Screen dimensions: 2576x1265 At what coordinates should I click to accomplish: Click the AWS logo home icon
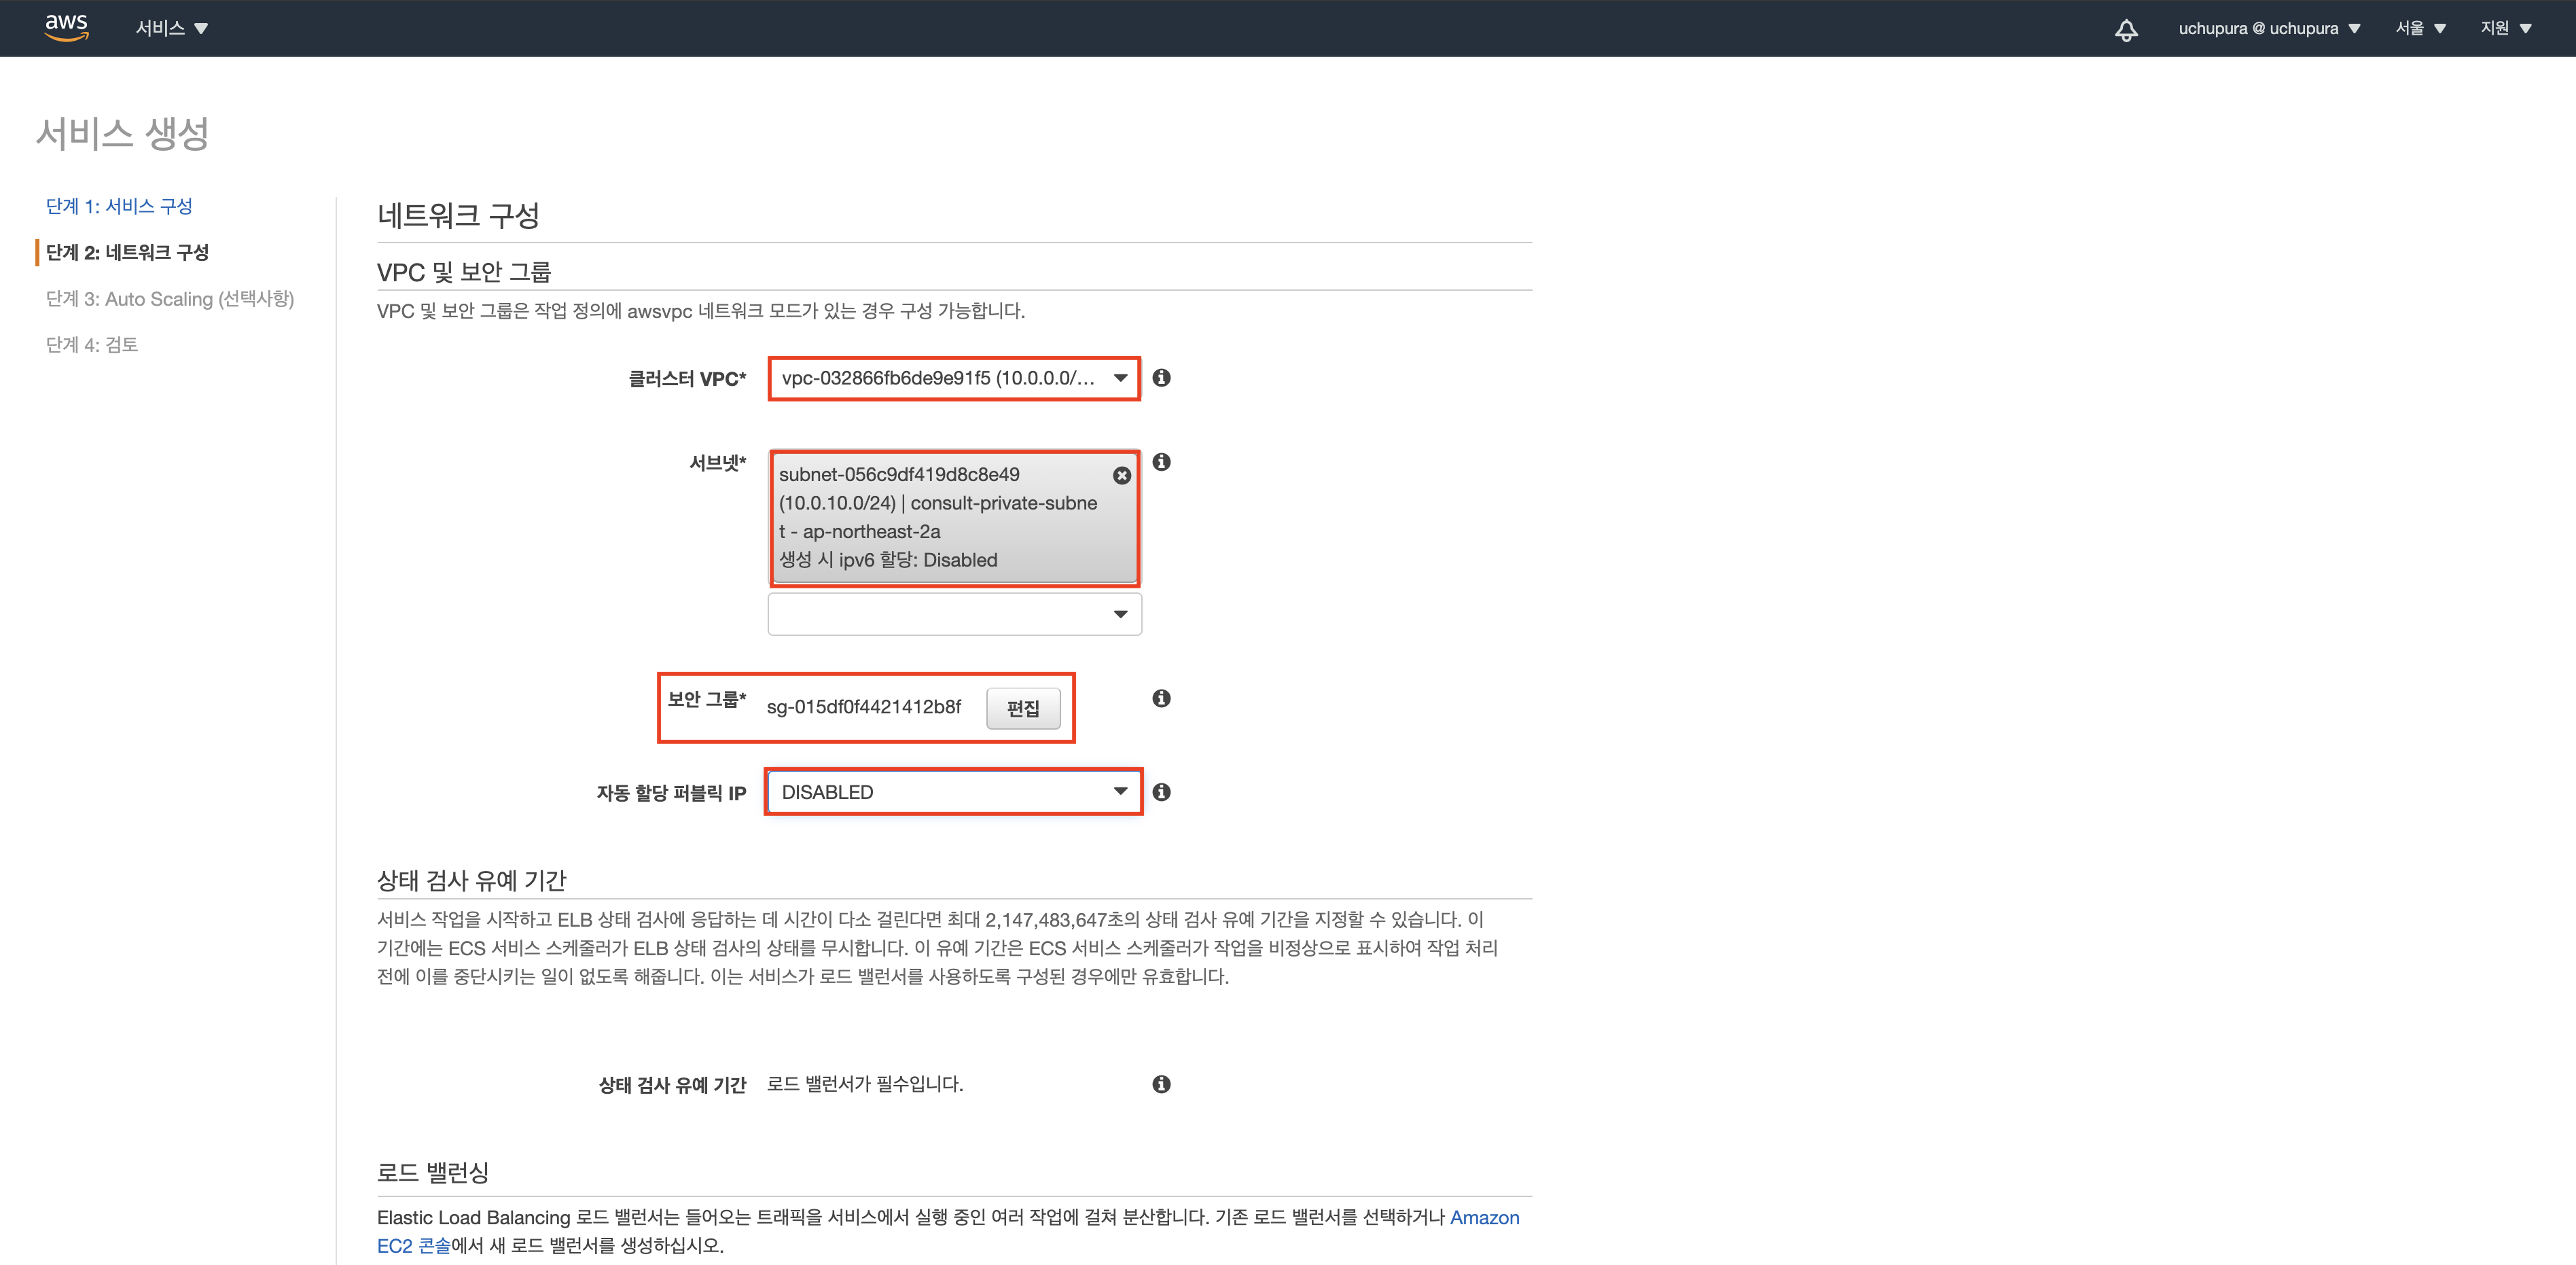(x=66, y=27)
